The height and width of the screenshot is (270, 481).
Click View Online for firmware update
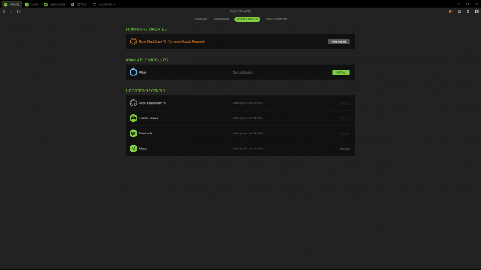[x=339, y=41]
